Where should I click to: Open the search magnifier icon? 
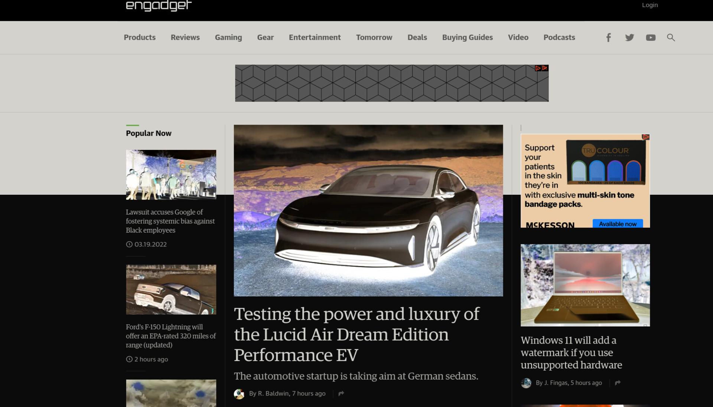671,37
